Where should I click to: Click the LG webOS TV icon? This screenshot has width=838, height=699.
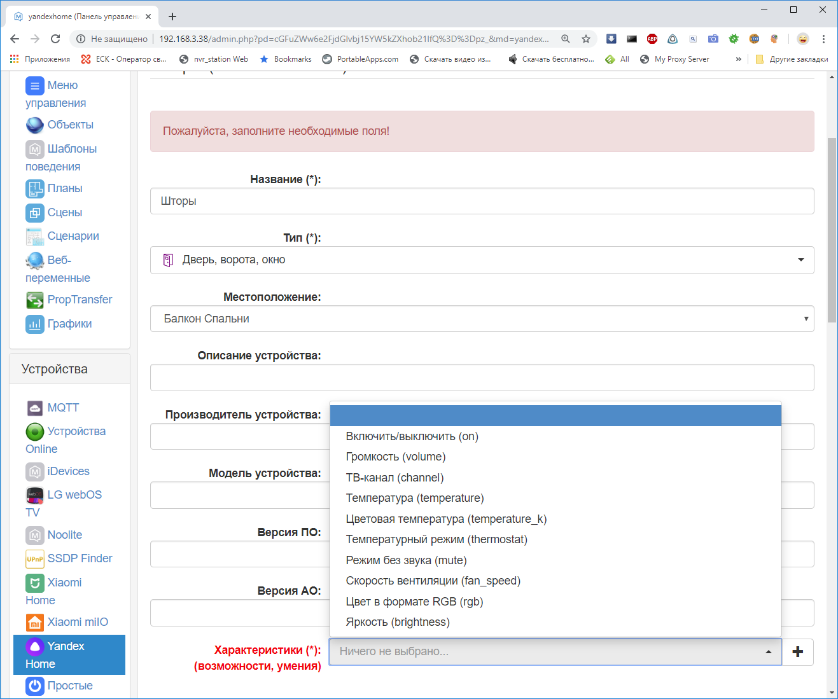point(35,495)
